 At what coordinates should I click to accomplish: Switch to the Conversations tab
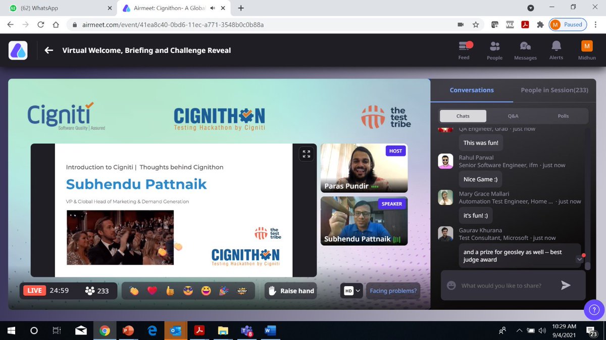point(472,90)
